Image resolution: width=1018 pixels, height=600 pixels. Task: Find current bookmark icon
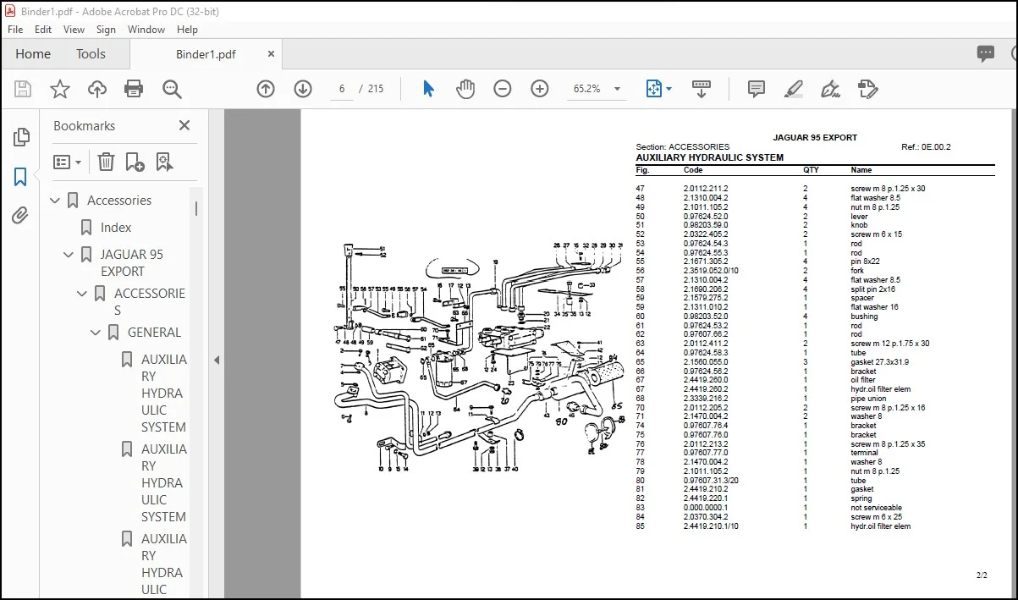[x=163, y=162]
